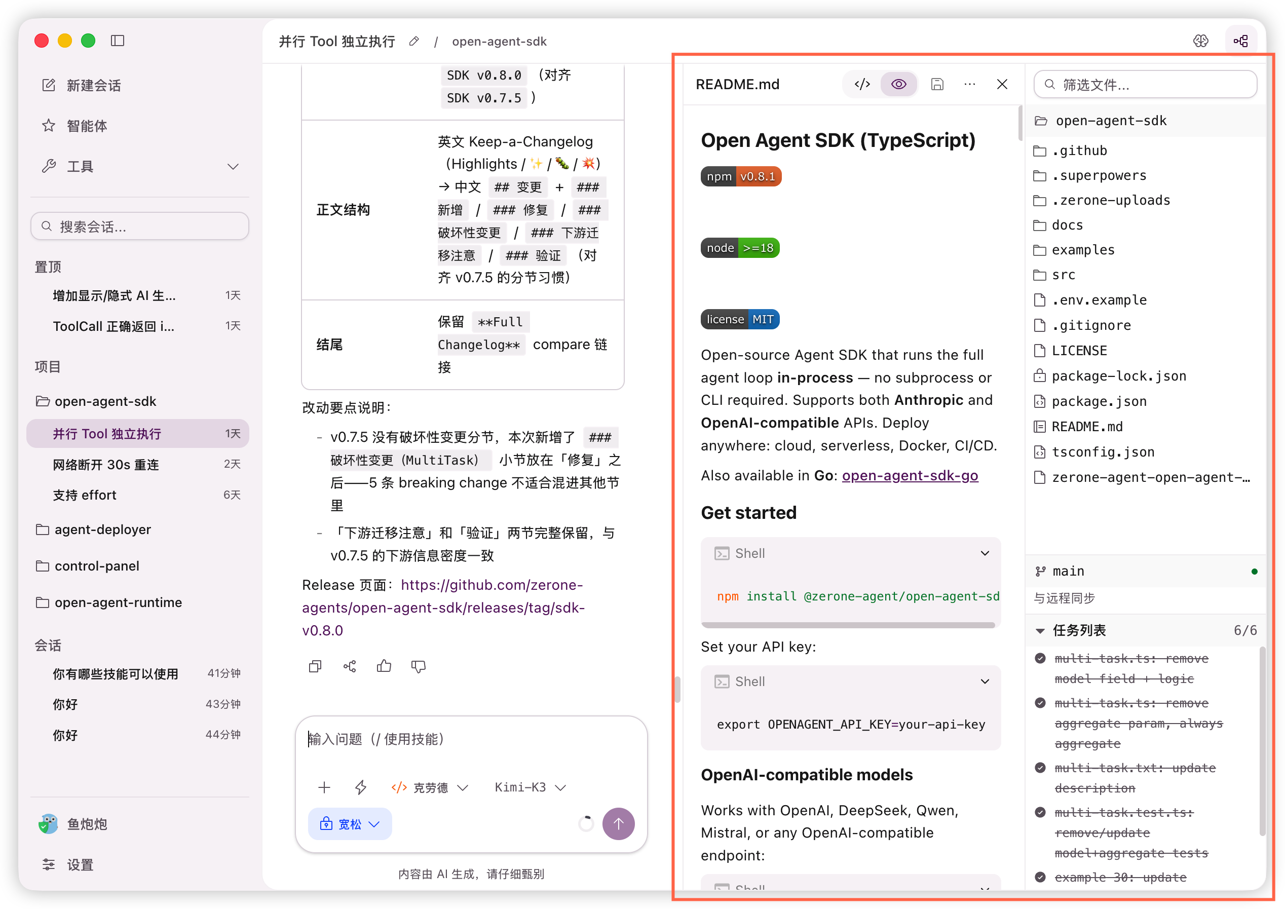Close the README.md preview panel
This screenshot has width=1285, height=909.
click(x=1002, y=84)
